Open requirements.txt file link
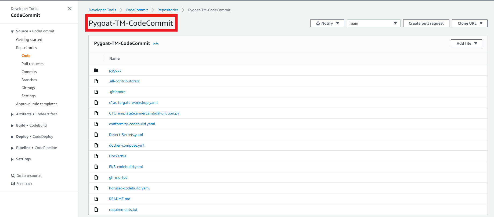 point(123,210)
